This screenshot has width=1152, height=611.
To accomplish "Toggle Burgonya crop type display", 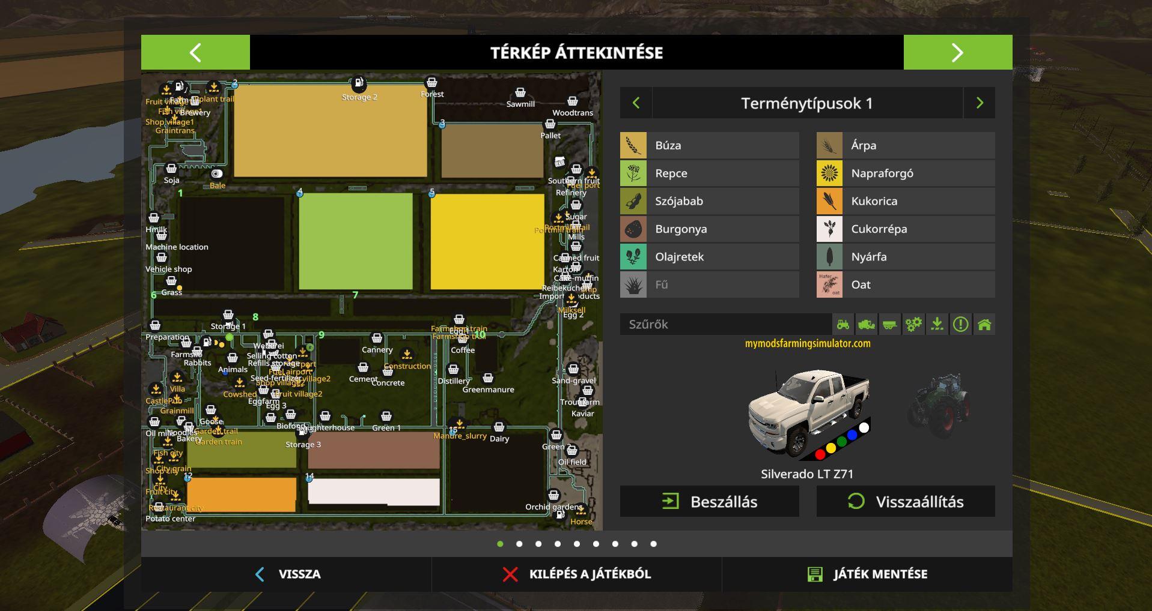I will (x=710, y=229).
